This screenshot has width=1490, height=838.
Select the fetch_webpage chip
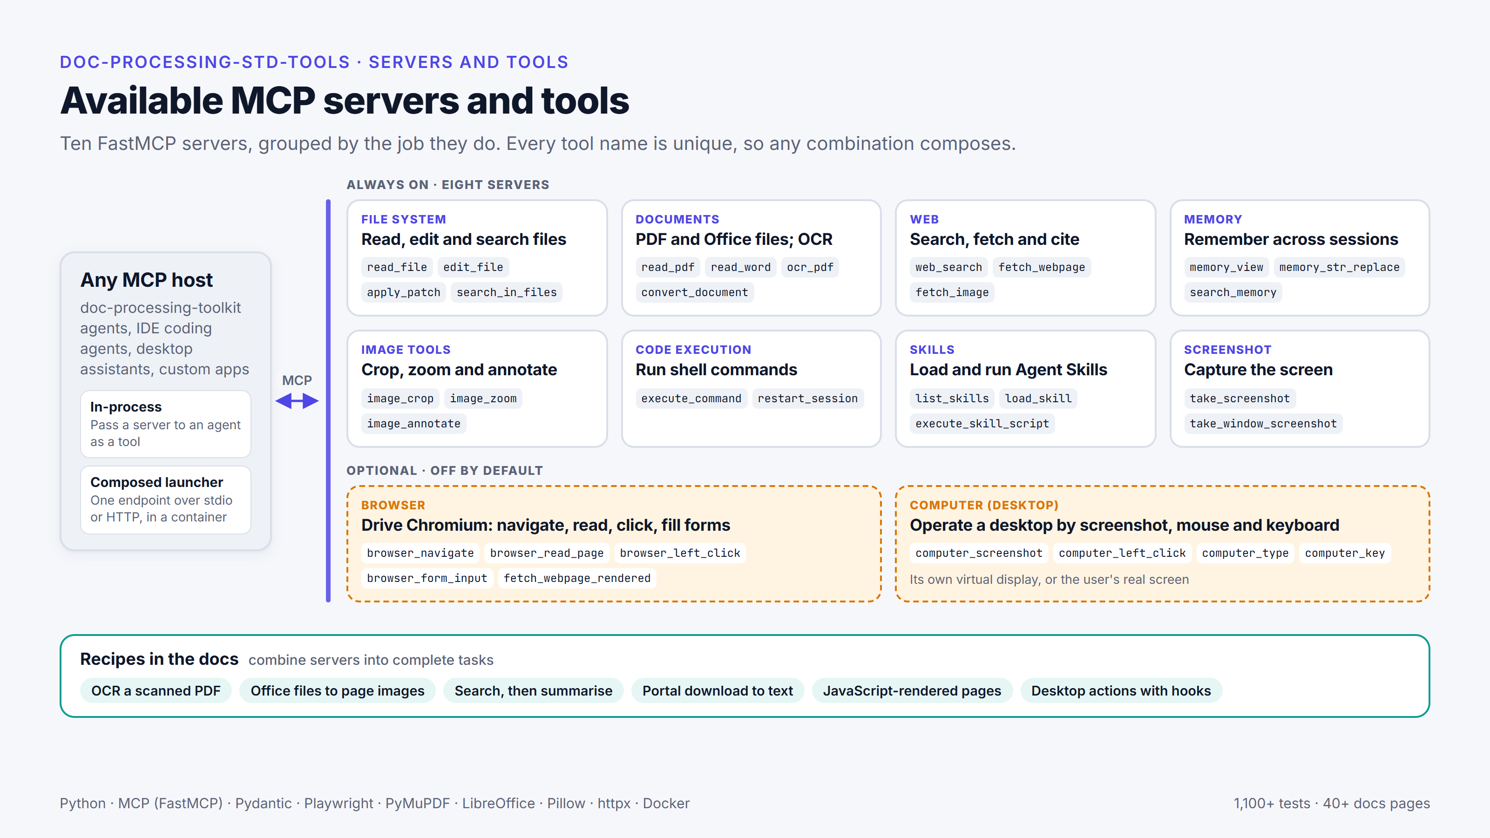[x=1042, y=267]
